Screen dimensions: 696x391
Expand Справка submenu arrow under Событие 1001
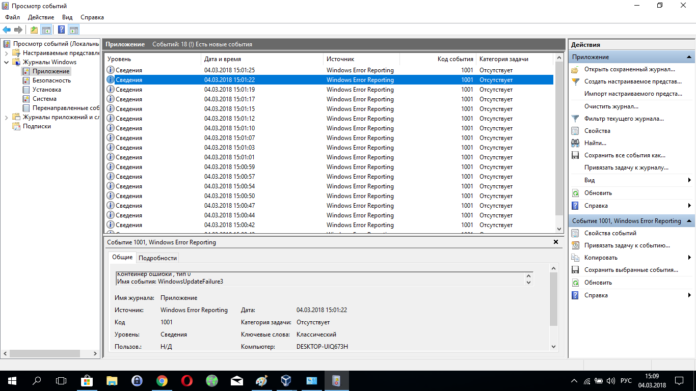[x=689, y=295]
